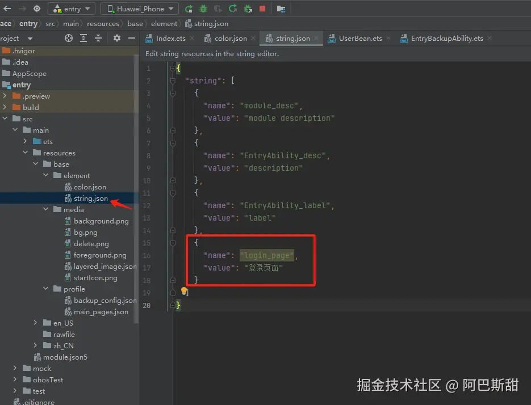Click the yellow lightbulb quick-fix icon

184,290
